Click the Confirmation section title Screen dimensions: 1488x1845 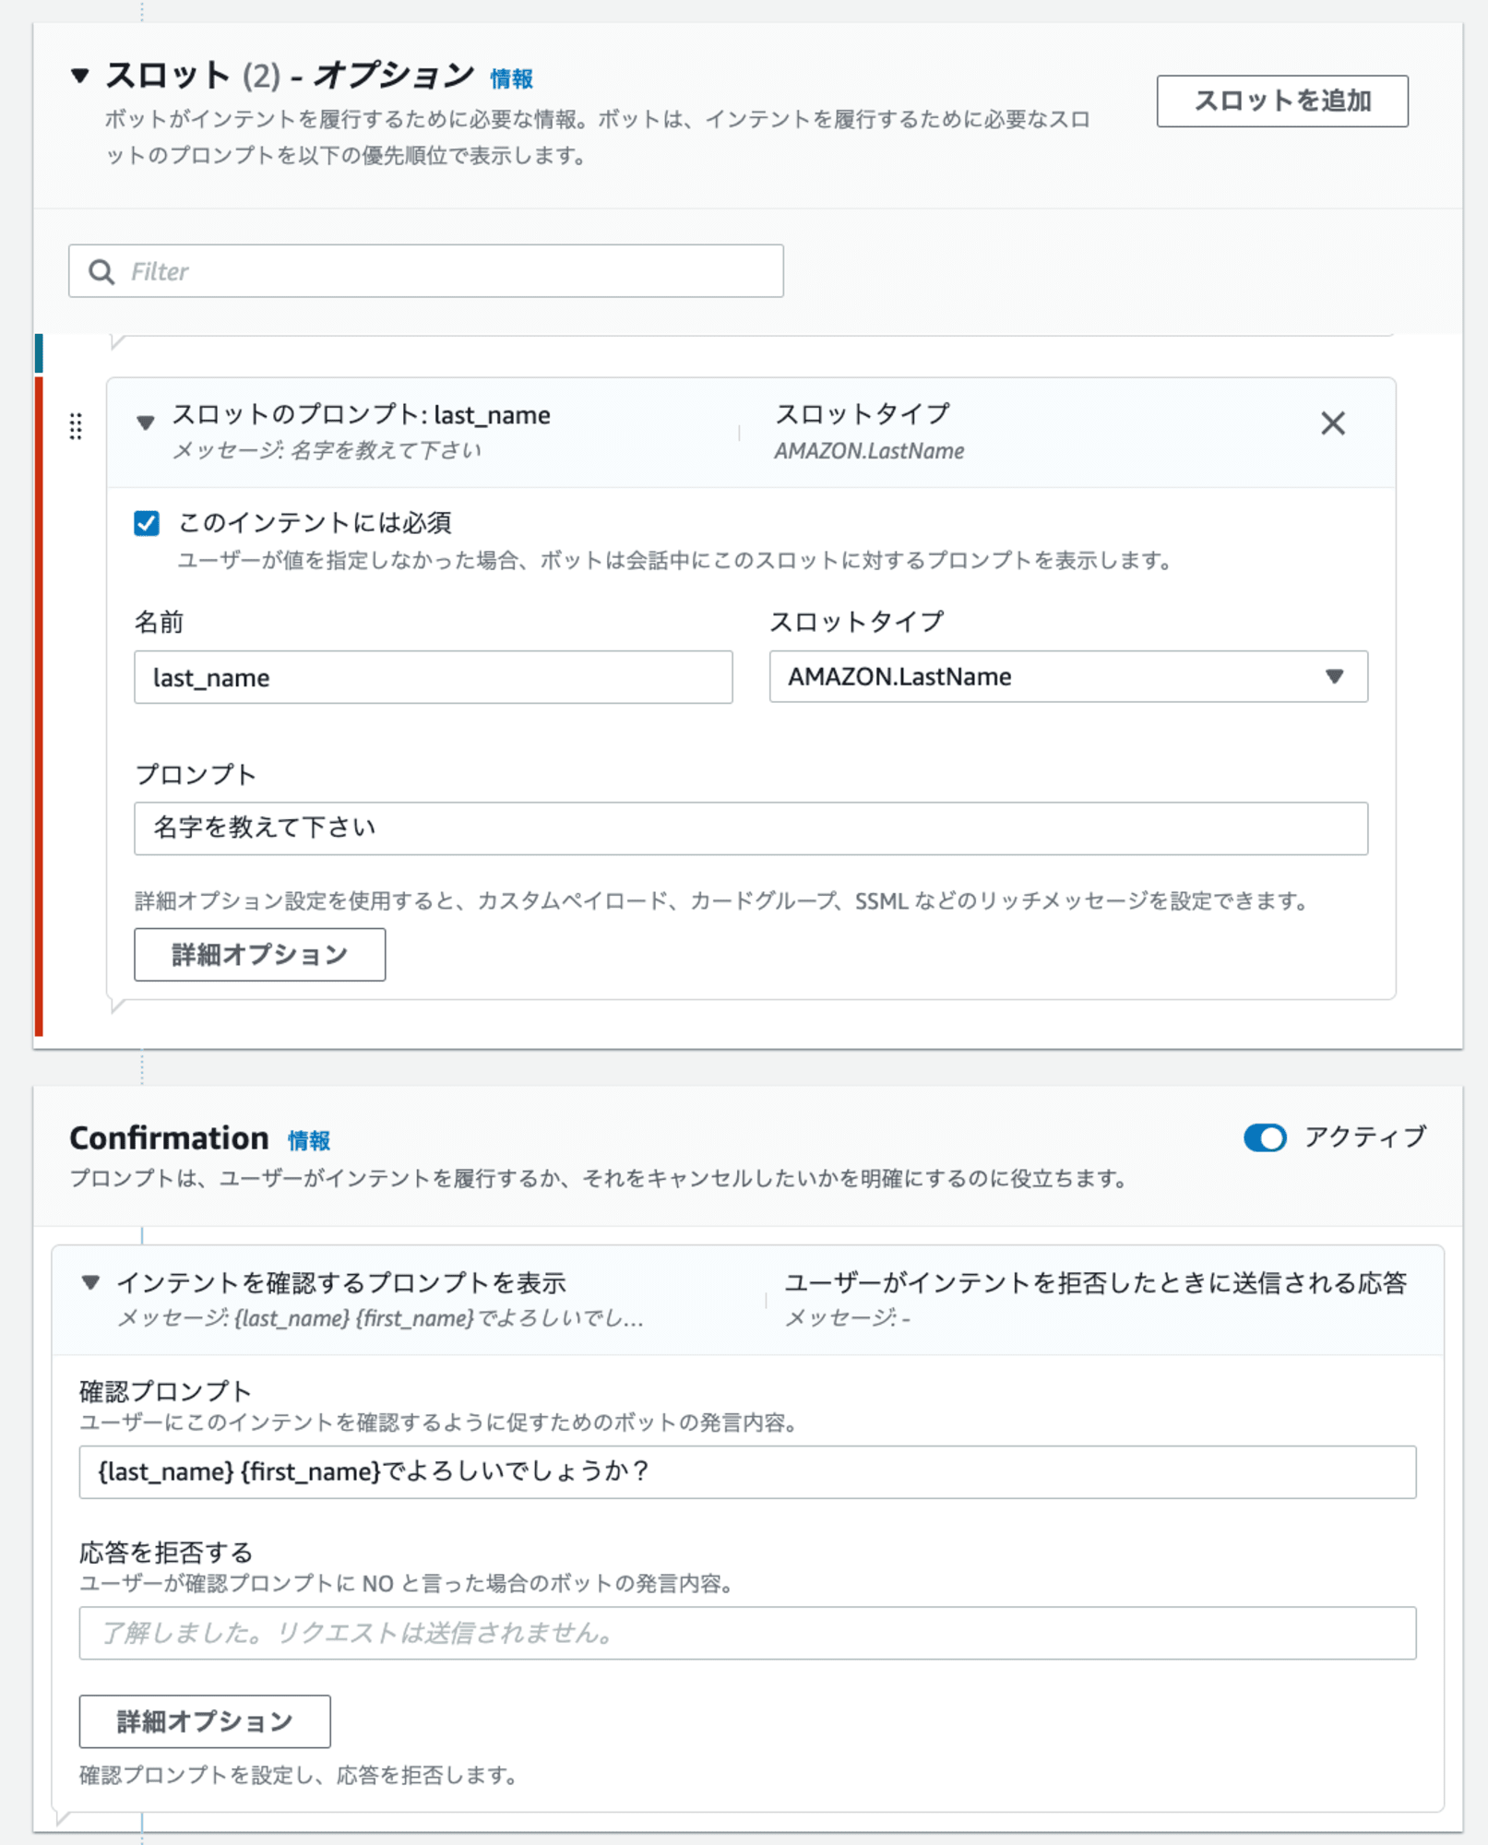(x=170, y=1138)
